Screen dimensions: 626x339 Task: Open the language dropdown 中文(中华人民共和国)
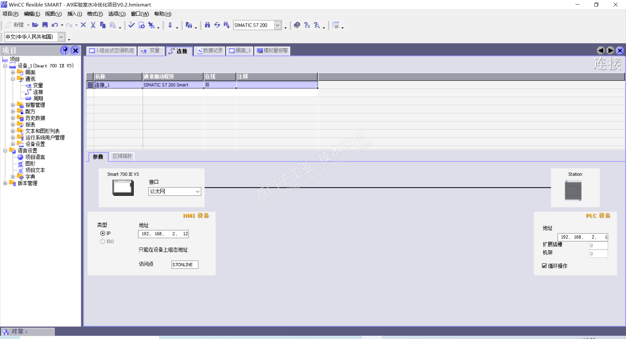(61, 37)
